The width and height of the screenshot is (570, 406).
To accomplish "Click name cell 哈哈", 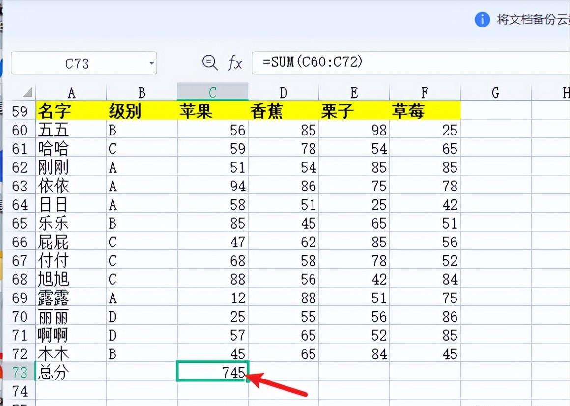I will point(71,148).
